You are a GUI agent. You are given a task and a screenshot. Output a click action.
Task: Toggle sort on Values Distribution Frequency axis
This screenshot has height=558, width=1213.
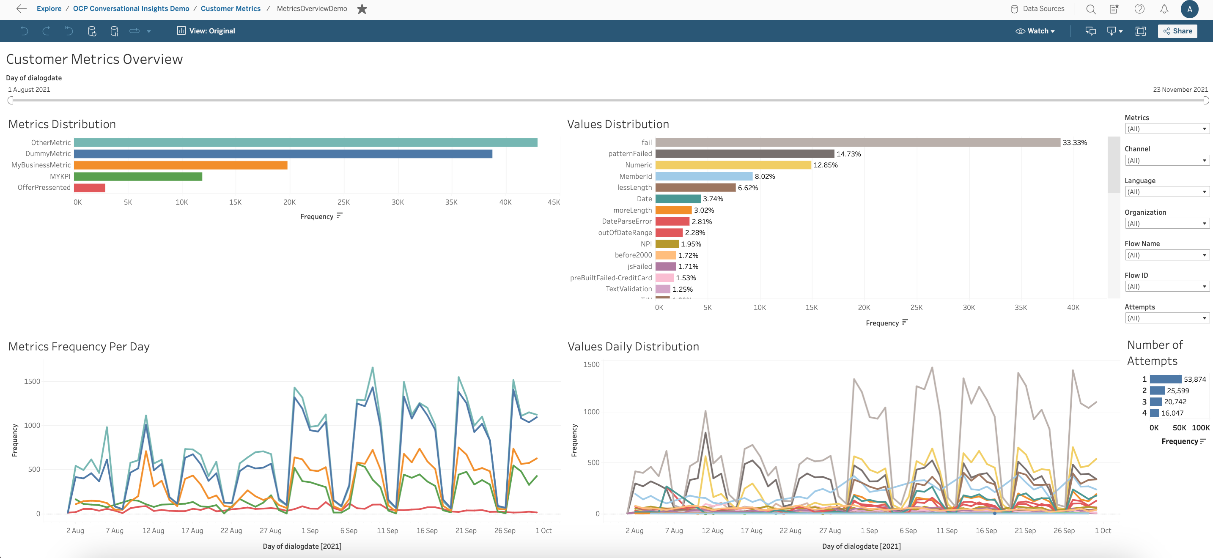[x=905, y=322]
